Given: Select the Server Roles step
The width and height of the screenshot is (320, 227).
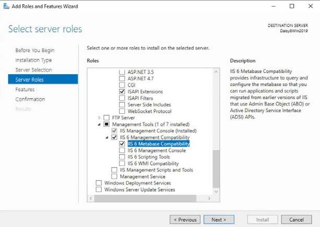Looking at the screenshot, I should pyautogui.click(x=43, y=79).
